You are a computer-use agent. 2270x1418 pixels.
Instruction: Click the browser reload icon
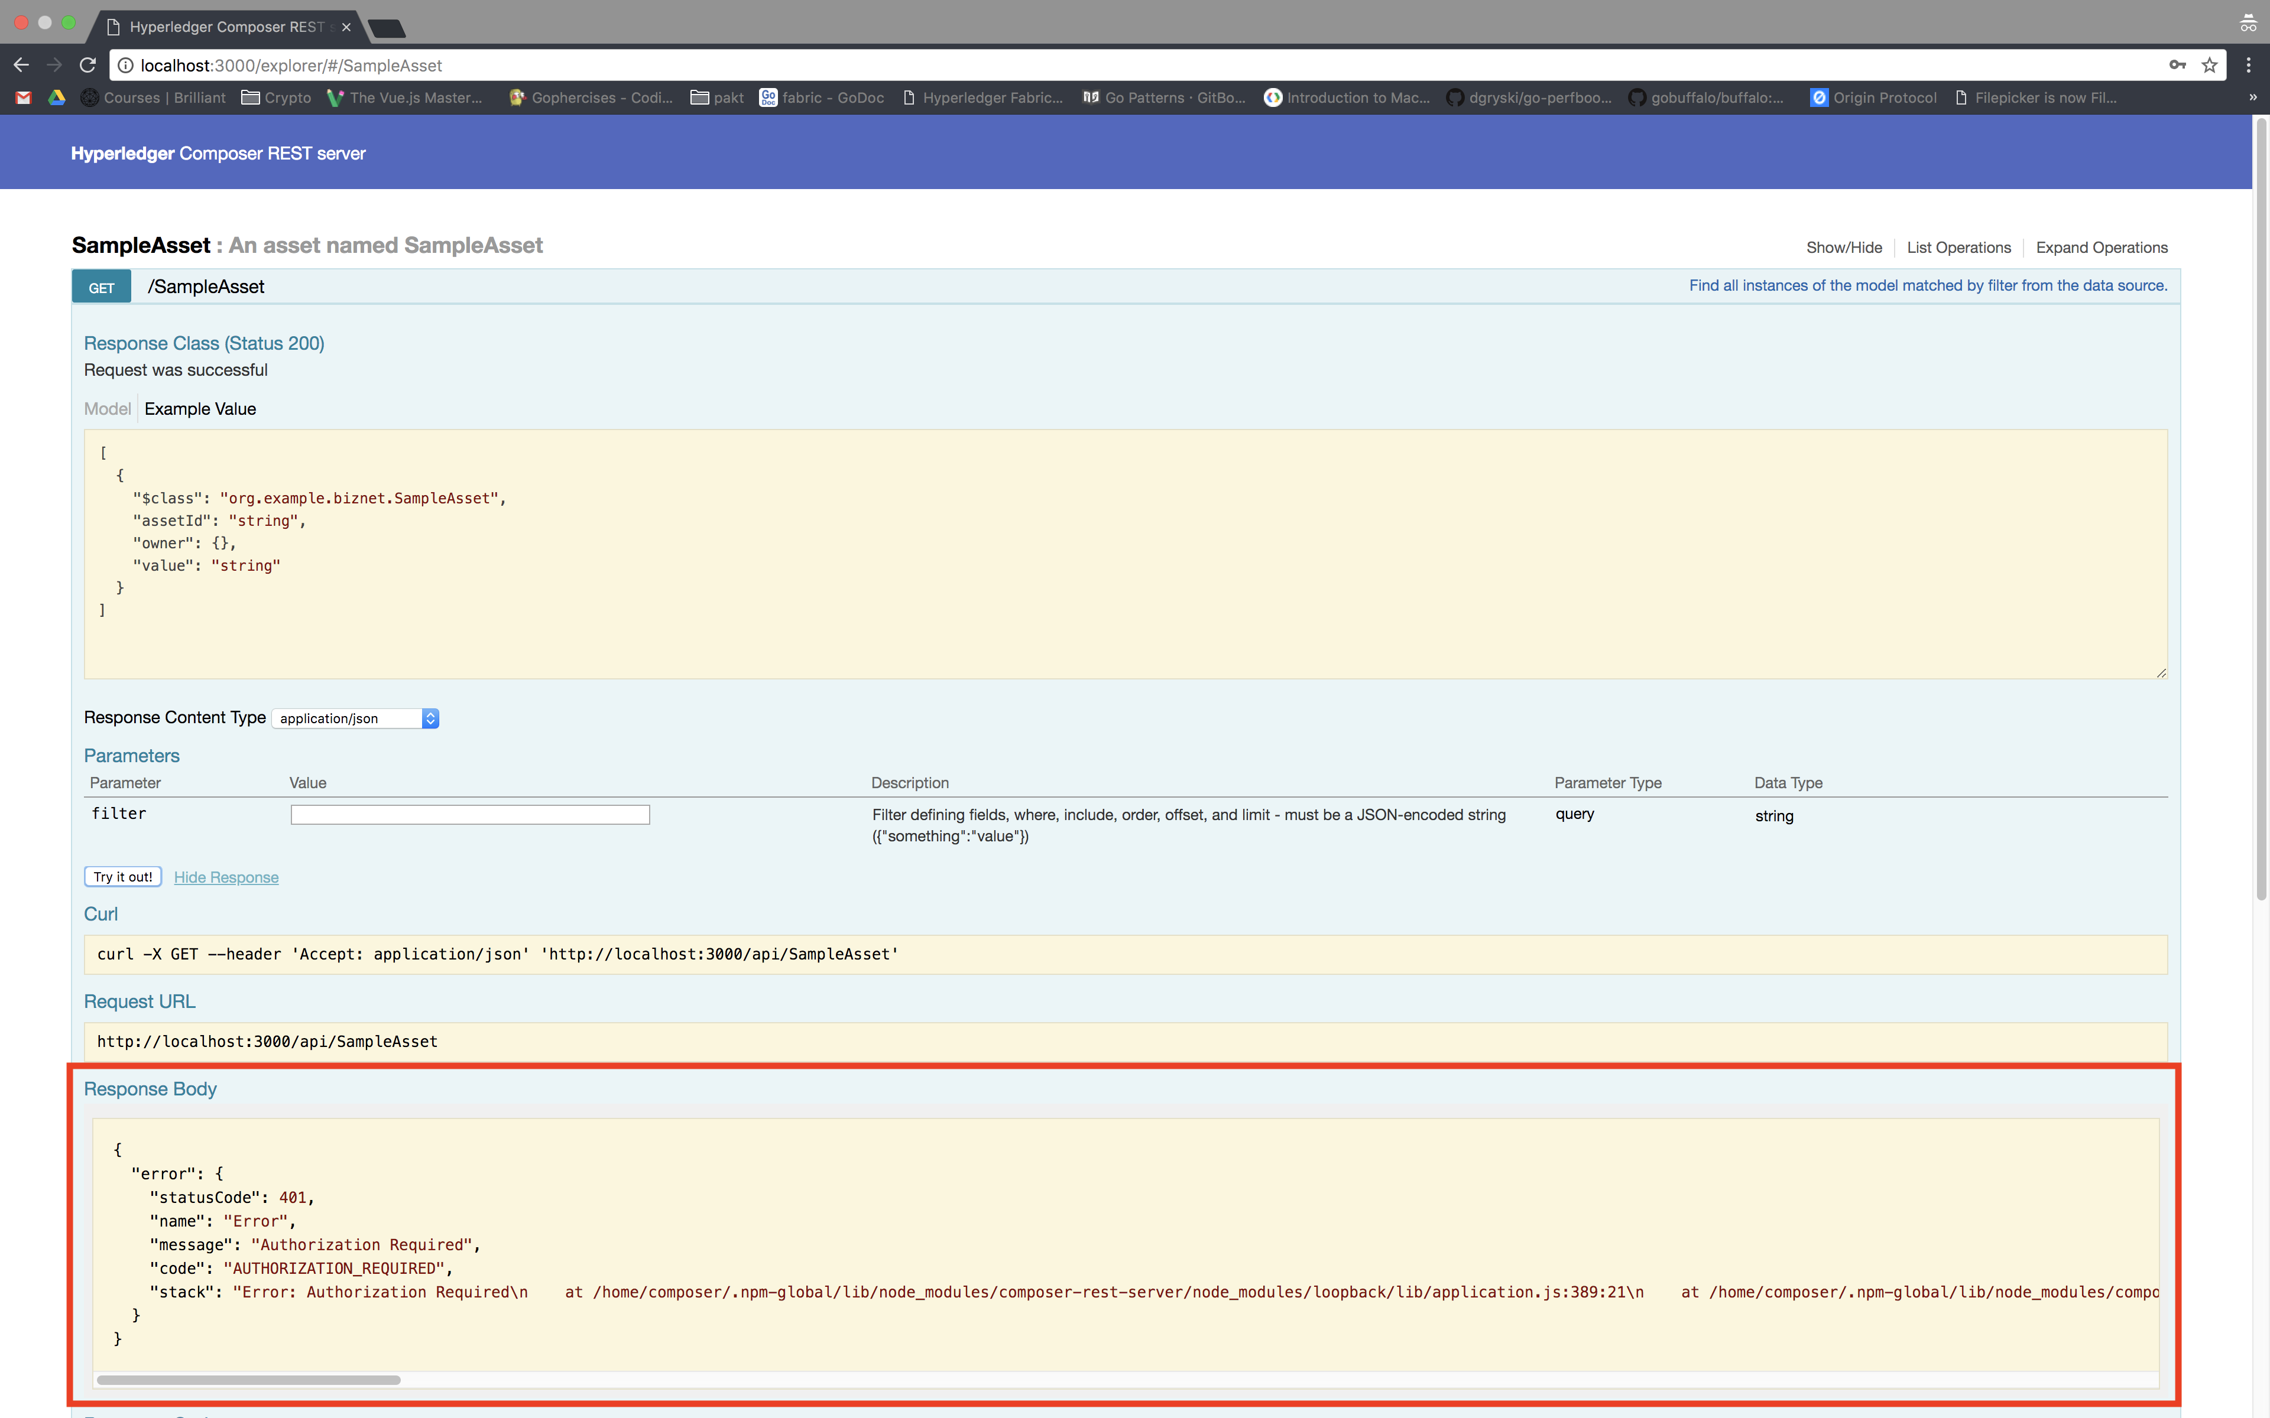tap(87, 65)
